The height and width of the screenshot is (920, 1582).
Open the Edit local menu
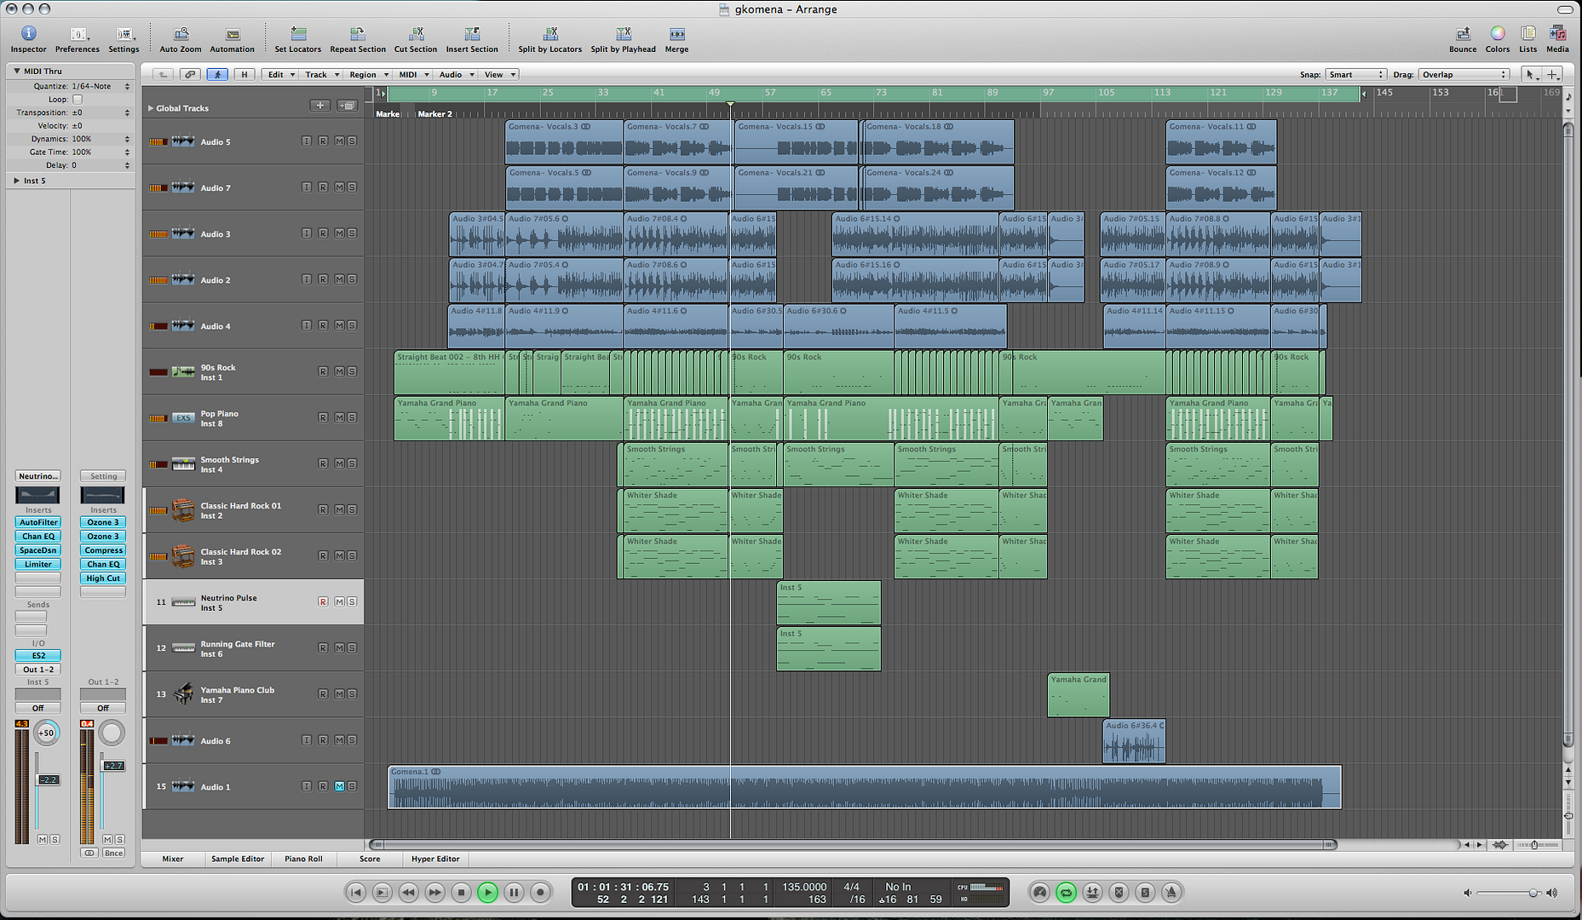click(279, 75)
